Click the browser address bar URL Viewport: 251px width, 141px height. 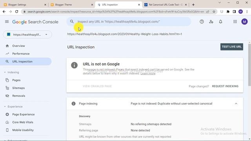116,11
